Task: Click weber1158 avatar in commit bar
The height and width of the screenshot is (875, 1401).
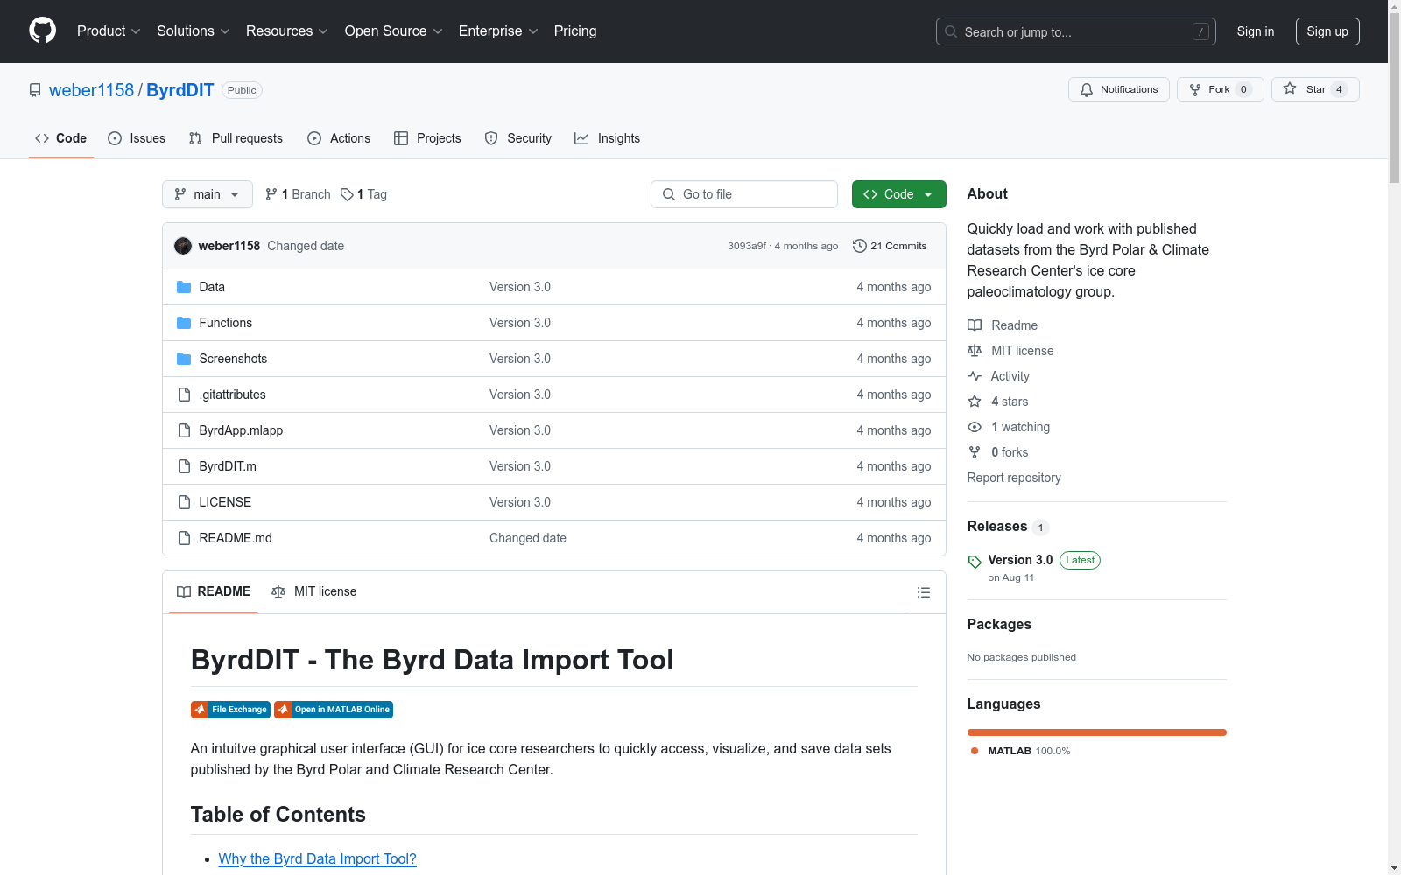Action: click(183, 246)
